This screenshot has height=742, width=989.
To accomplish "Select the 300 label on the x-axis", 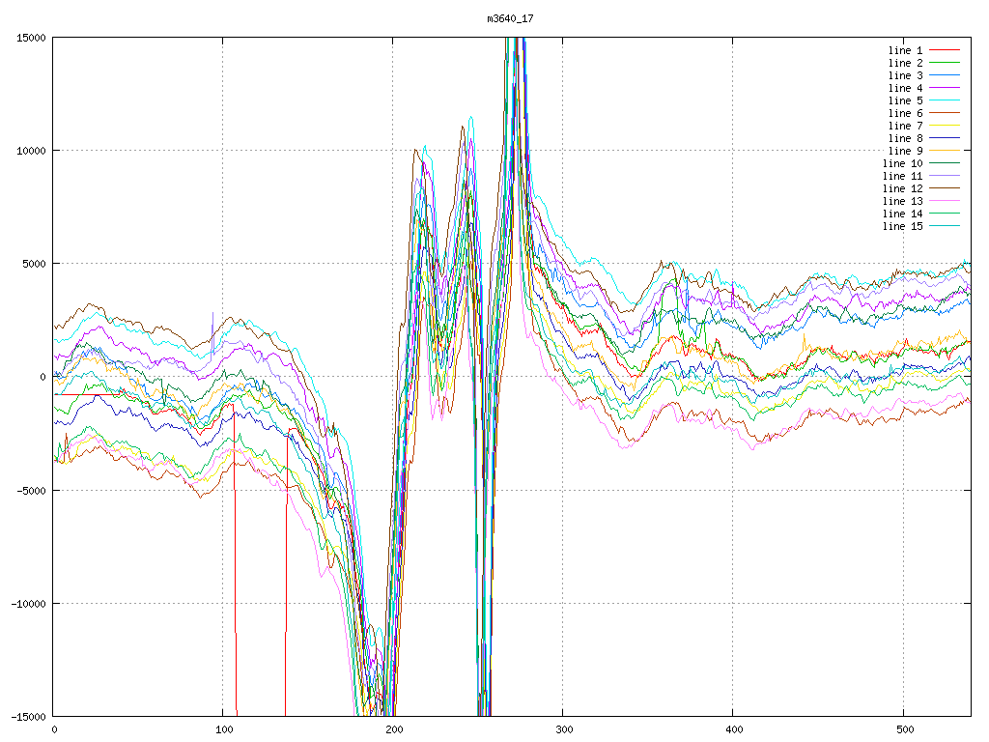I will coord(563,730).
